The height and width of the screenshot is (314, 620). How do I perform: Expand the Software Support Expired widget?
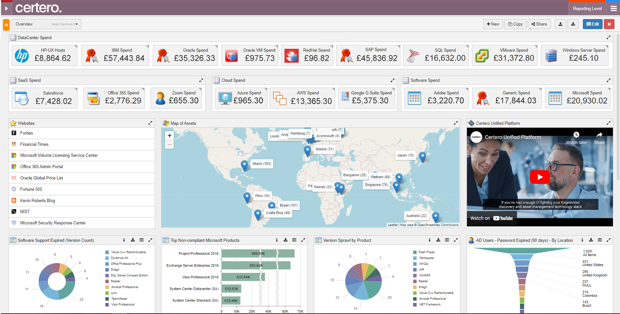tap(150, 240)
